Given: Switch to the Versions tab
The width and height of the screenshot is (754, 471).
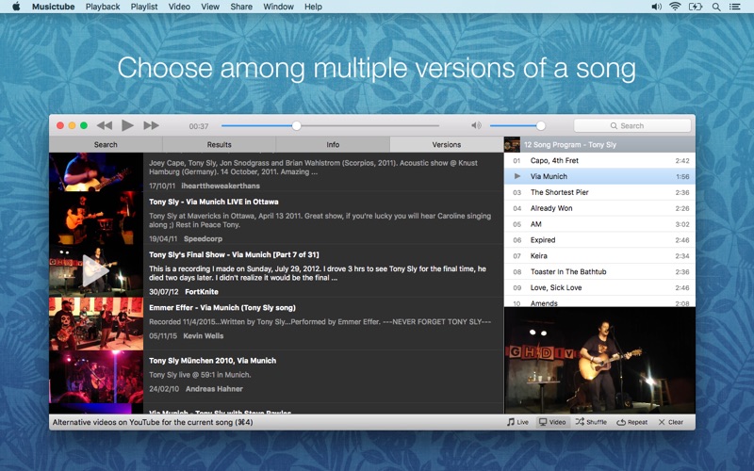Looking at the screenshot, I should click(x=446, y=145).
